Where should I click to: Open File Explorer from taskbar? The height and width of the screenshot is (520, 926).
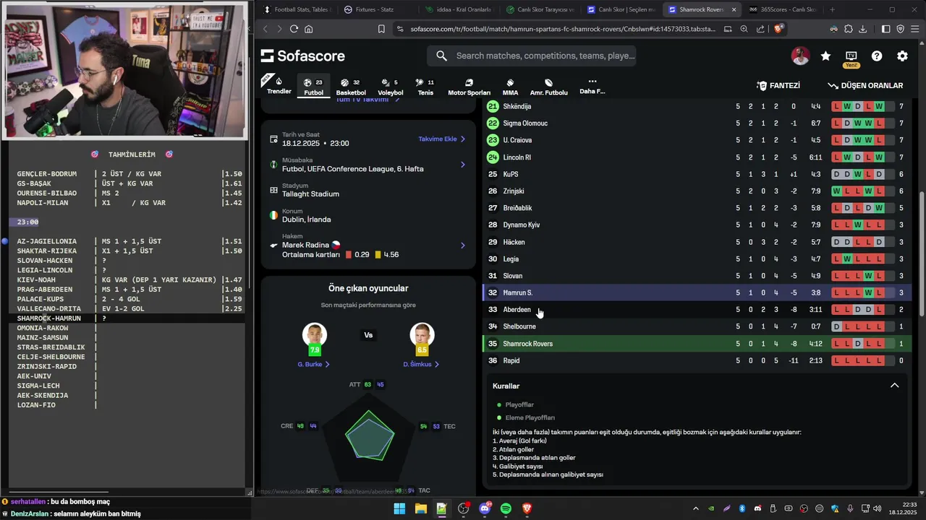pyautogui.click(x=420, y=508)
